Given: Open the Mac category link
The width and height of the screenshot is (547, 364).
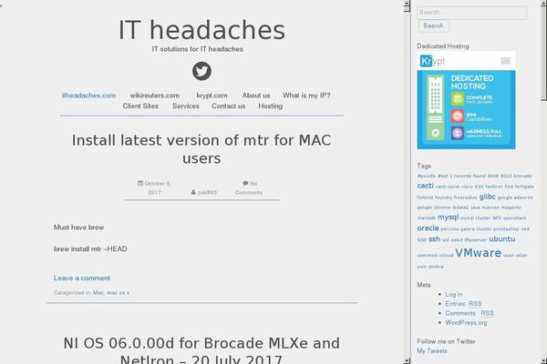Looking at the screenshot, I should tap(98, 293).
